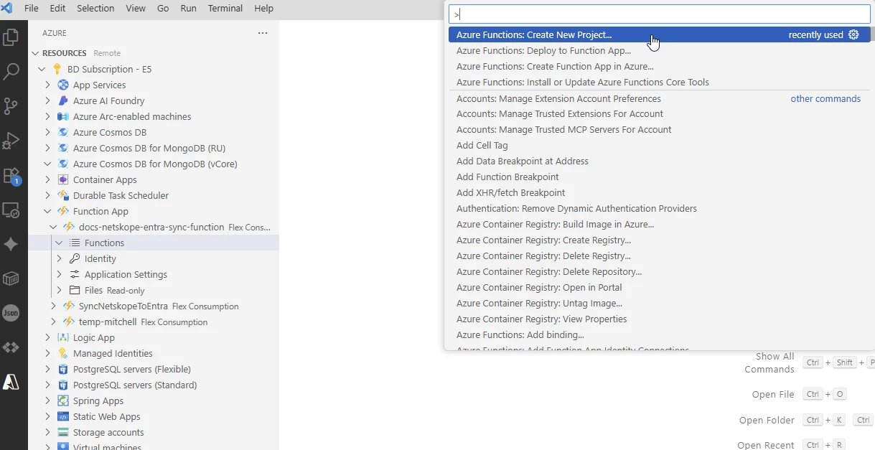The image size is (875, 450).
Task: Select PostgreSQL servers (Standard) row
Action: point(154,385)
